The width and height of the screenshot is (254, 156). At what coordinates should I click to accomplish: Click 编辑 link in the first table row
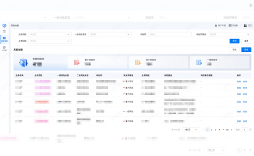[x=239, y=82]
